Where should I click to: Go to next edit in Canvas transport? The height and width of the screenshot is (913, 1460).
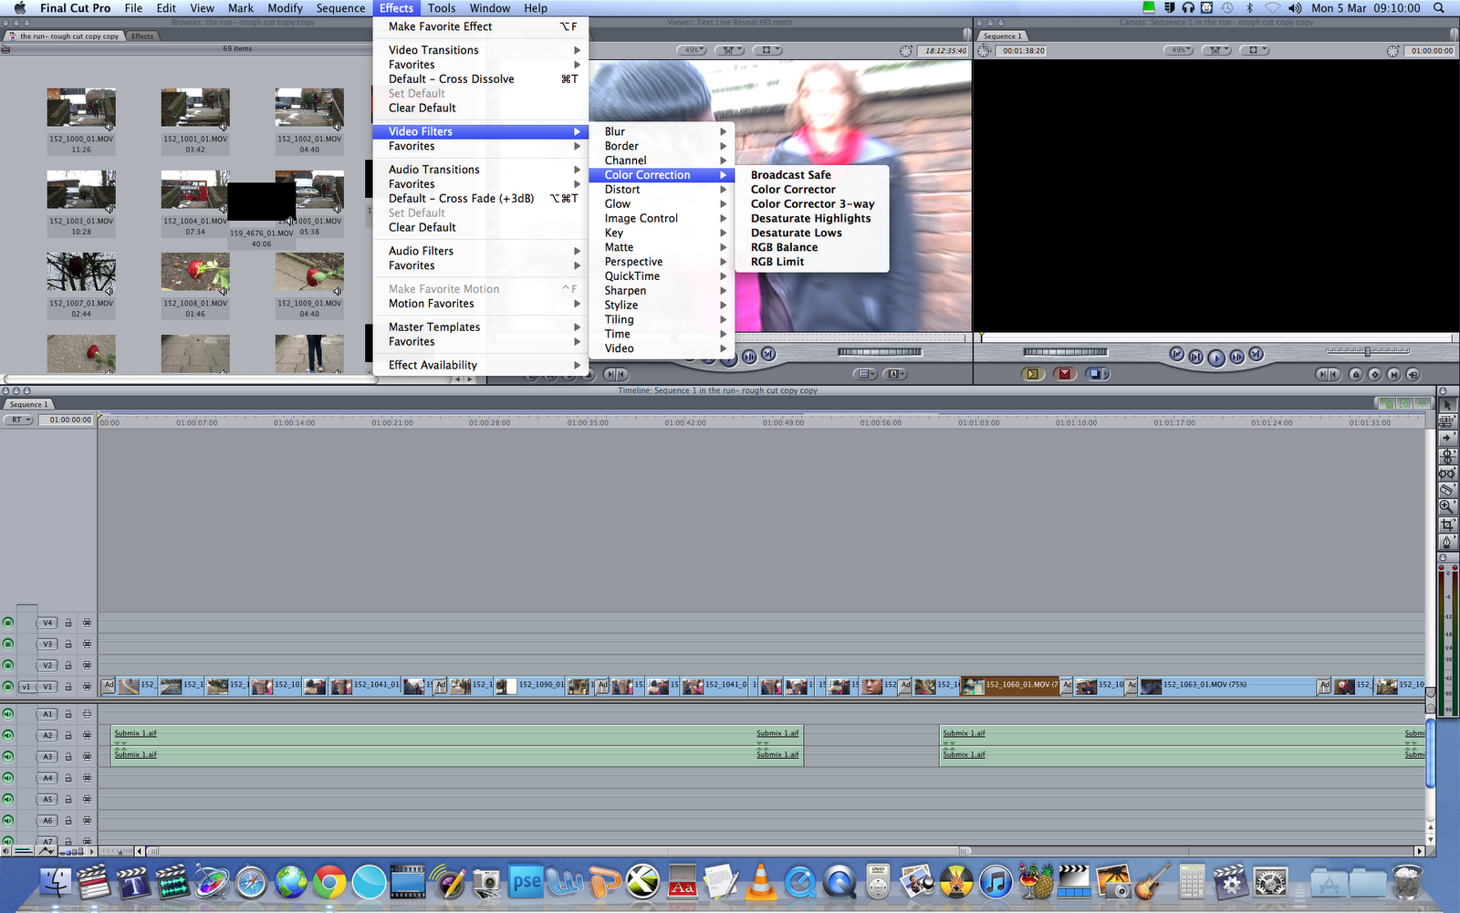pos(1257,354)
